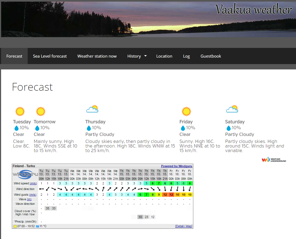Click the Friday sun icon
The image size is (296, 239).
coord(186,111)
